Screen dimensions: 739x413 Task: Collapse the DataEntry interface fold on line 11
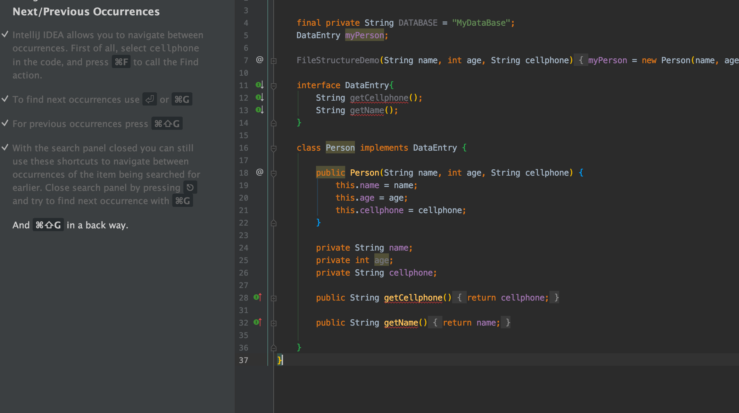click(274, 86)
